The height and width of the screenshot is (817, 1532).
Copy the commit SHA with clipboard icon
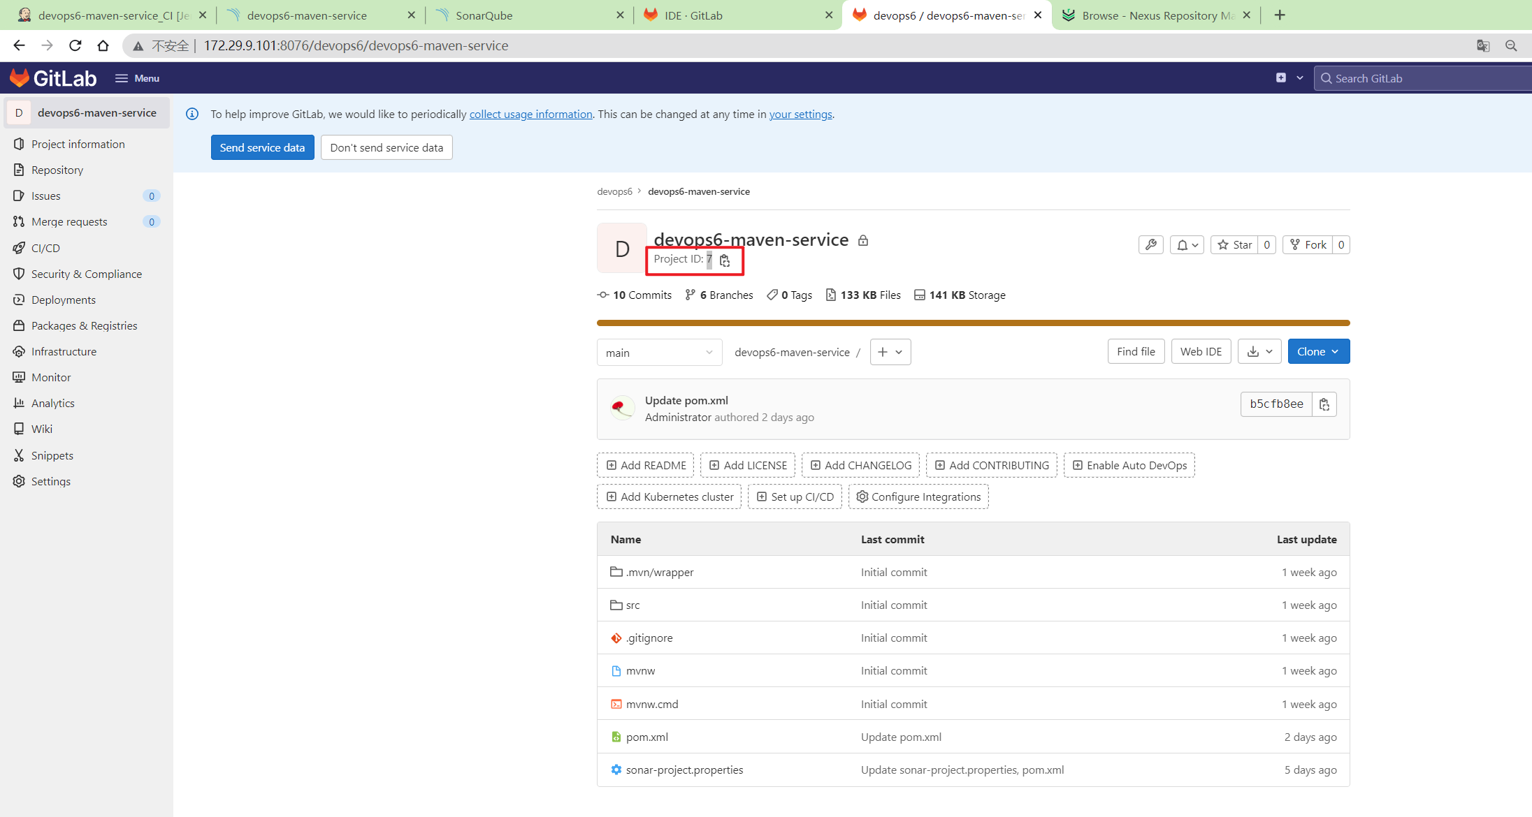coord(1324,404)
